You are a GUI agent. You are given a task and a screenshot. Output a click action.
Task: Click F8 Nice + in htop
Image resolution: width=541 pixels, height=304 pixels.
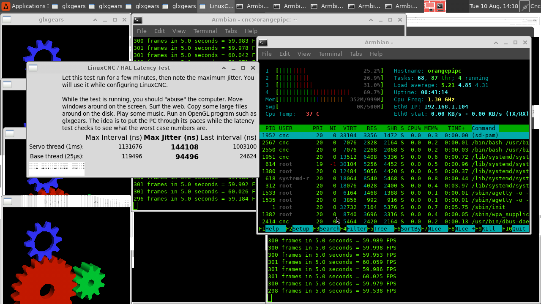[x=462, y=228]
